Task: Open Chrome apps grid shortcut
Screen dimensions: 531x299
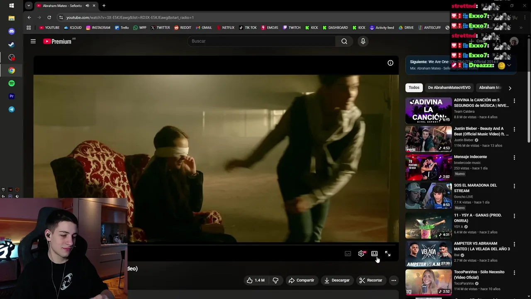Action: coord(29,28)
